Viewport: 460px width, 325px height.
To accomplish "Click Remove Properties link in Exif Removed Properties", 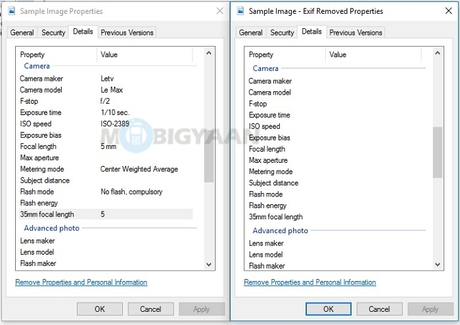I will click(310, 282).
